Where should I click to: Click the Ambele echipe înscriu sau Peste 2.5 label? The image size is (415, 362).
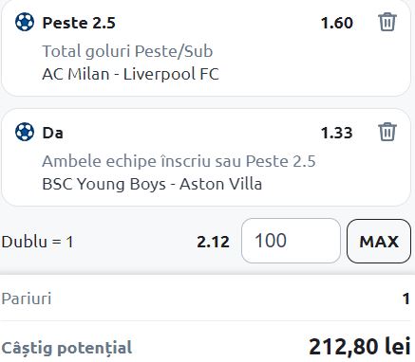click(179, 161)
